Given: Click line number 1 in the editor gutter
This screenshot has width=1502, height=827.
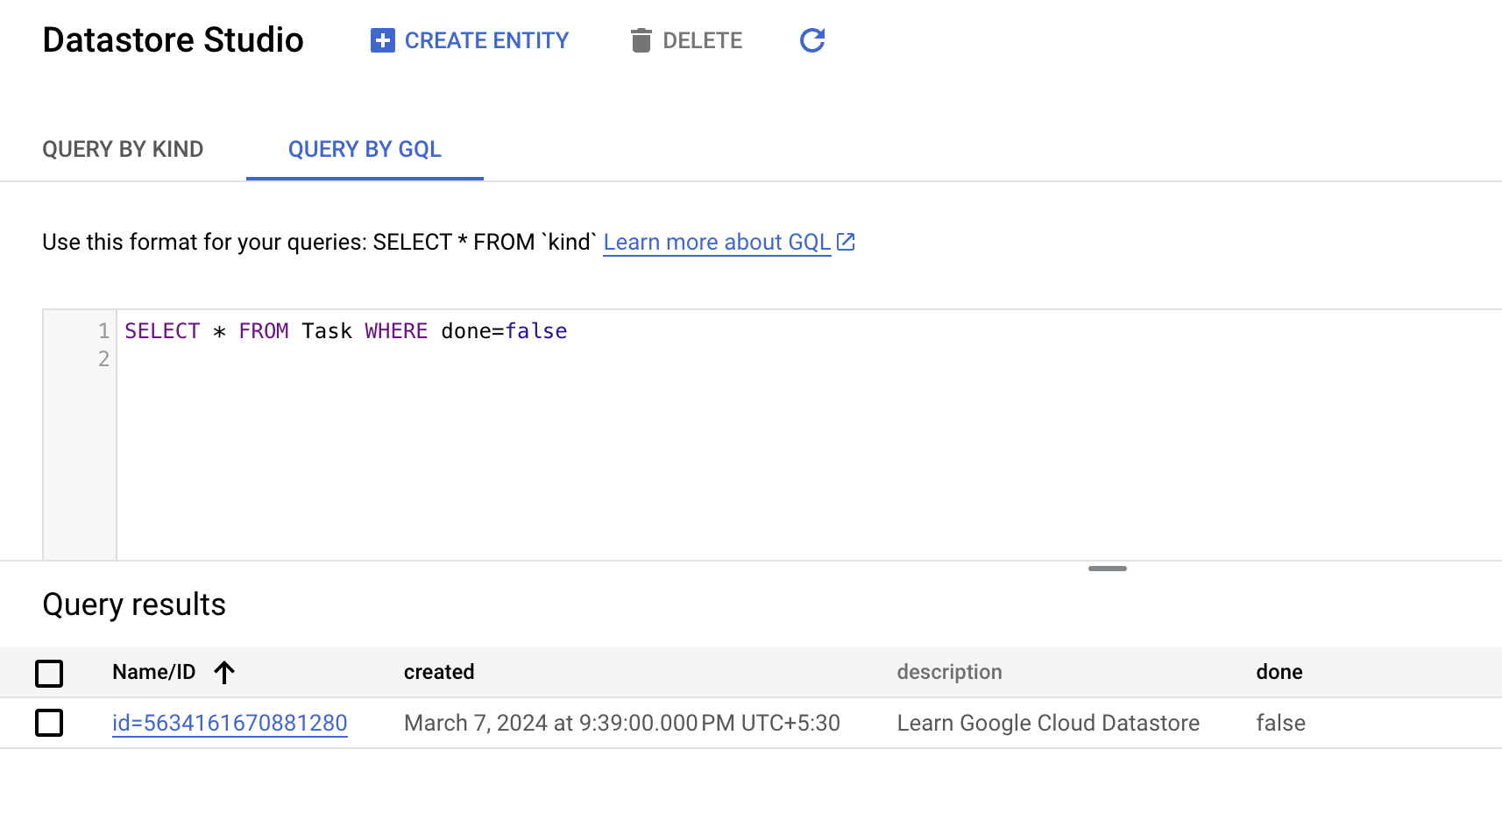Looking at the screenshot, I should coord(103,331).
